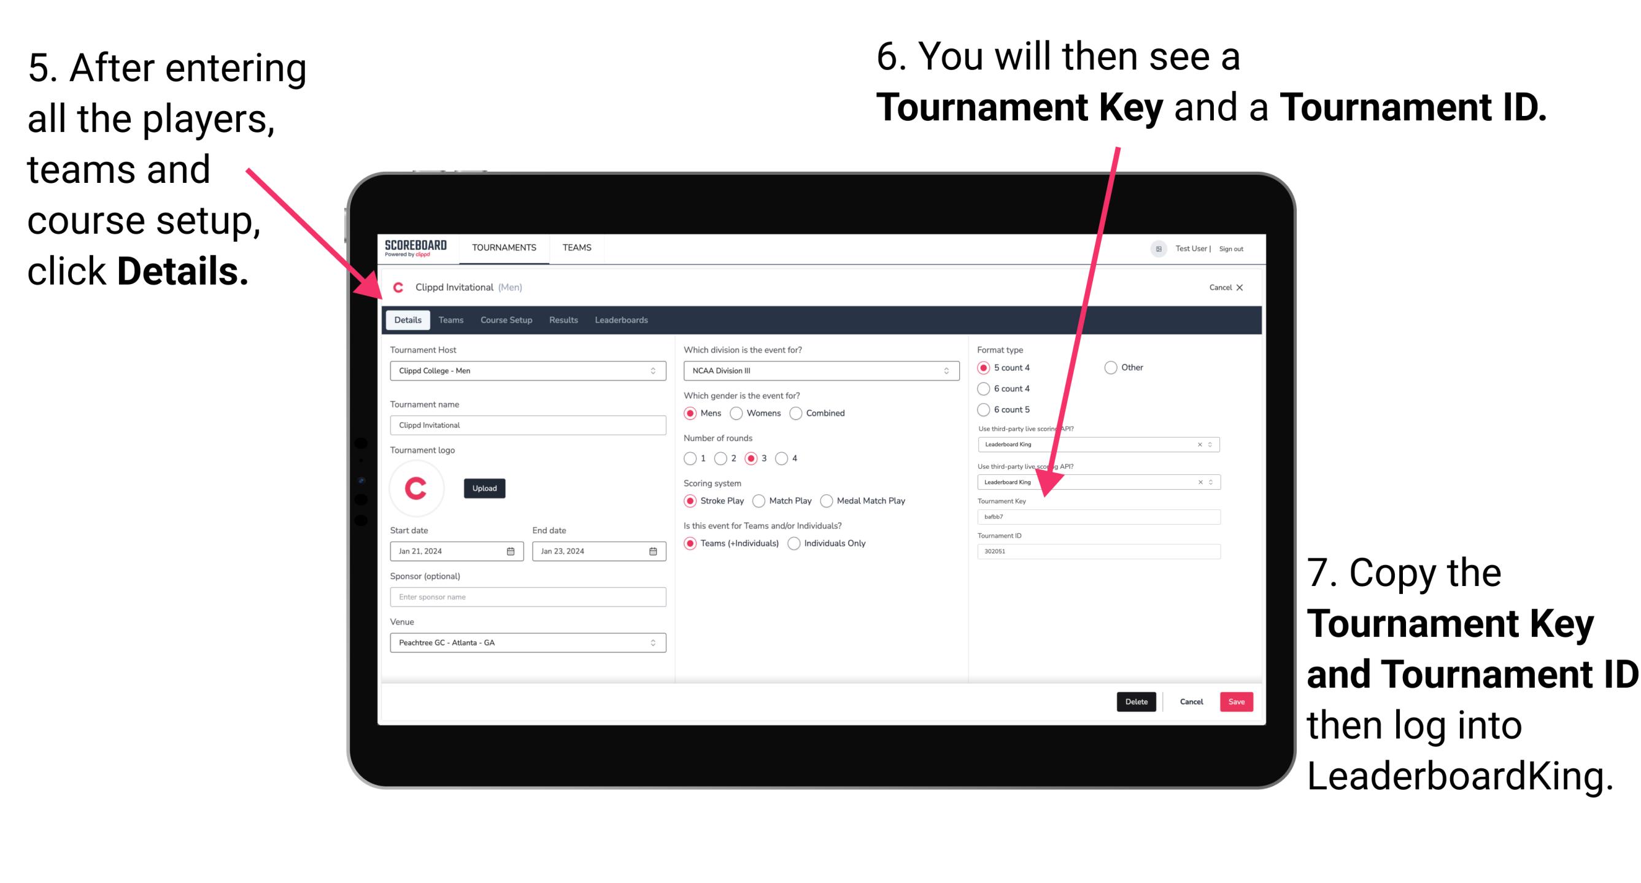Click the Delete button
The image size is (1641, 883).
click(x=1135, y=701)
